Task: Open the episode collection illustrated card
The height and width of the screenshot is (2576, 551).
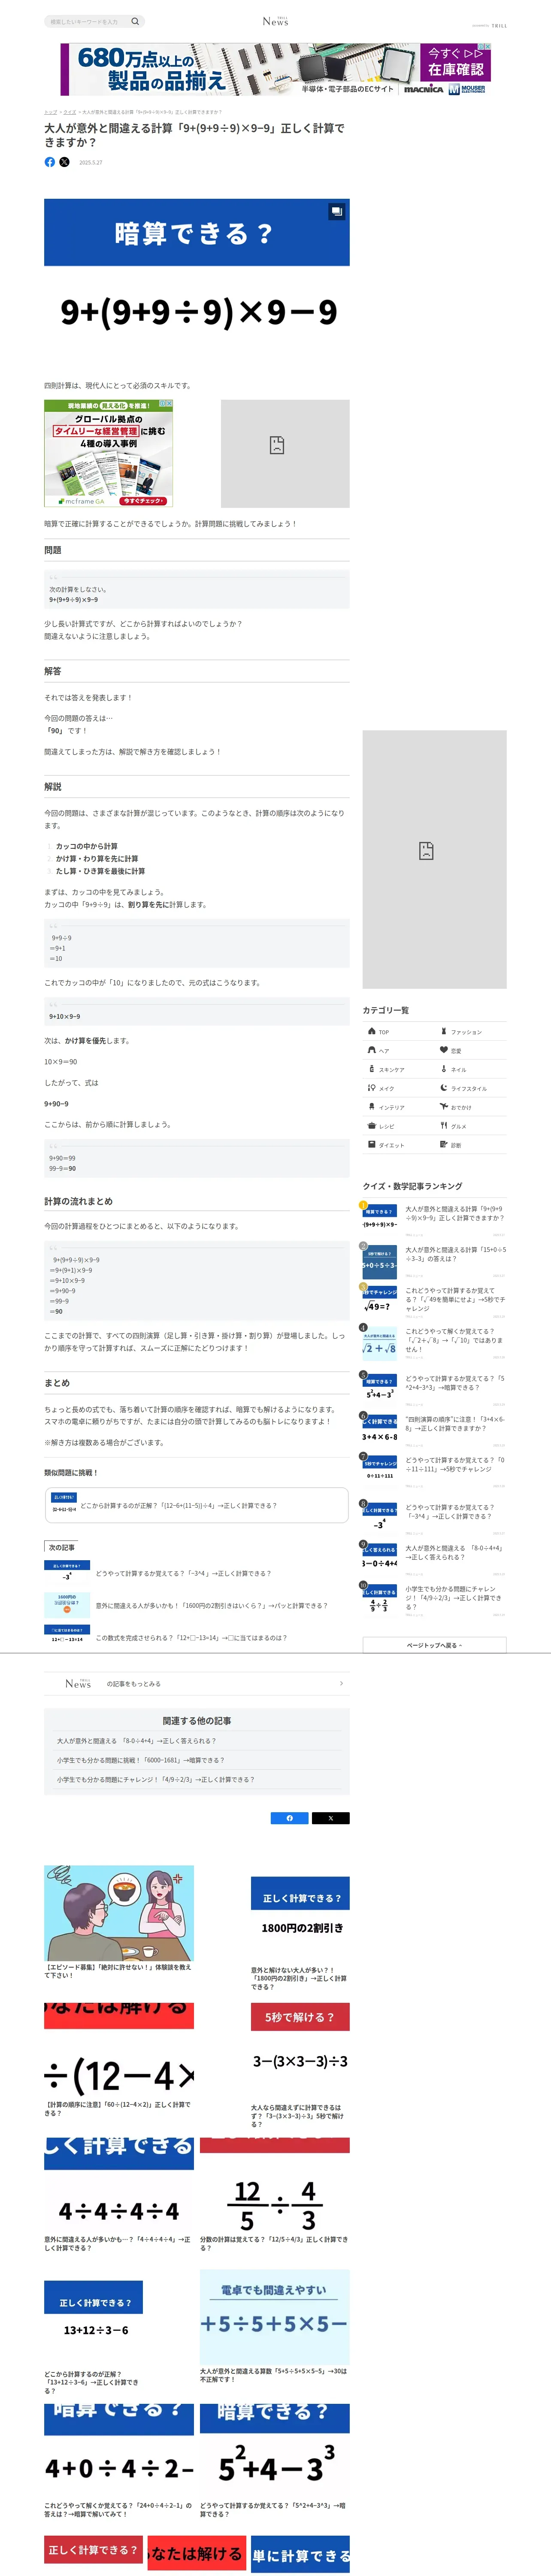Action: [x=119, y=1923]
